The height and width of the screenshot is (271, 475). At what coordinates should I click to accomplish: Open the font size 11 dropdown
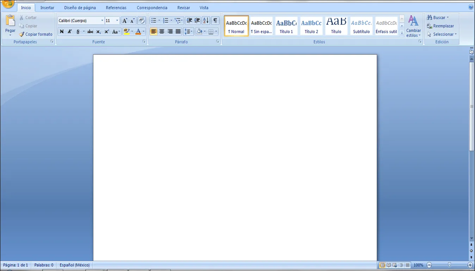click(x=117, y=21)
